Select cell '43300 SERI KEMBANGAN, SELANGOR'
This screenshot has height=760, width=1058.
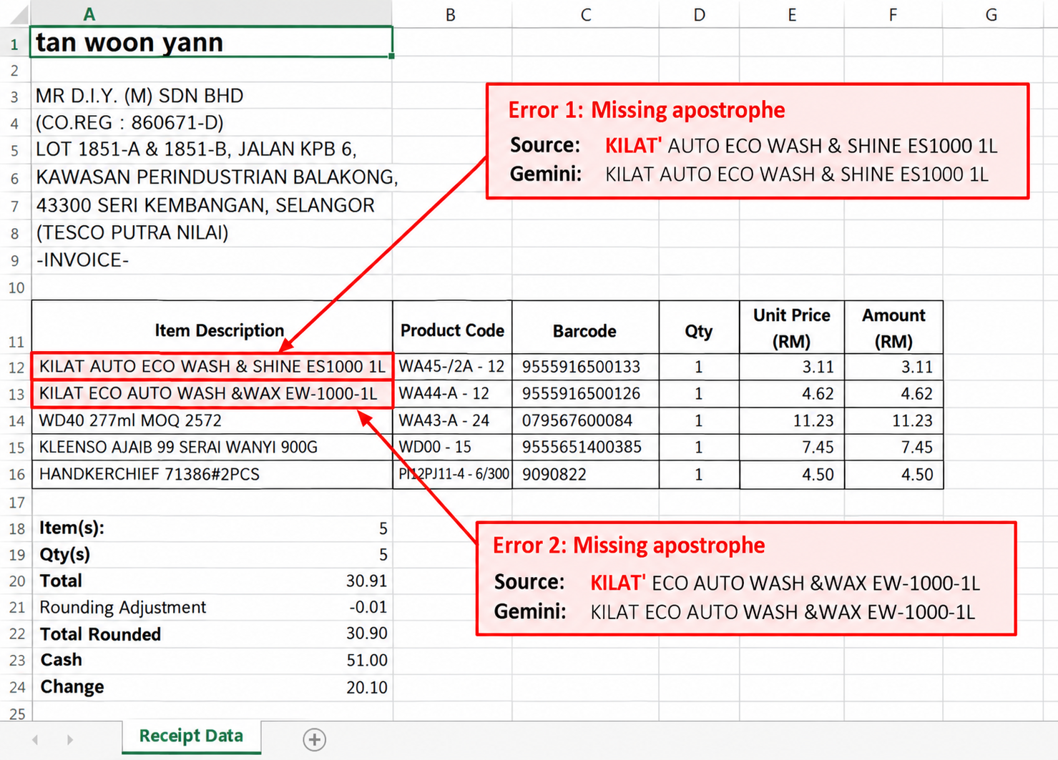pos(212,206)
